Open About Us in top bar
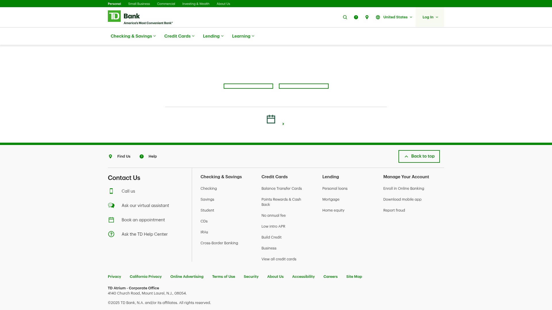 click(223, 4)
